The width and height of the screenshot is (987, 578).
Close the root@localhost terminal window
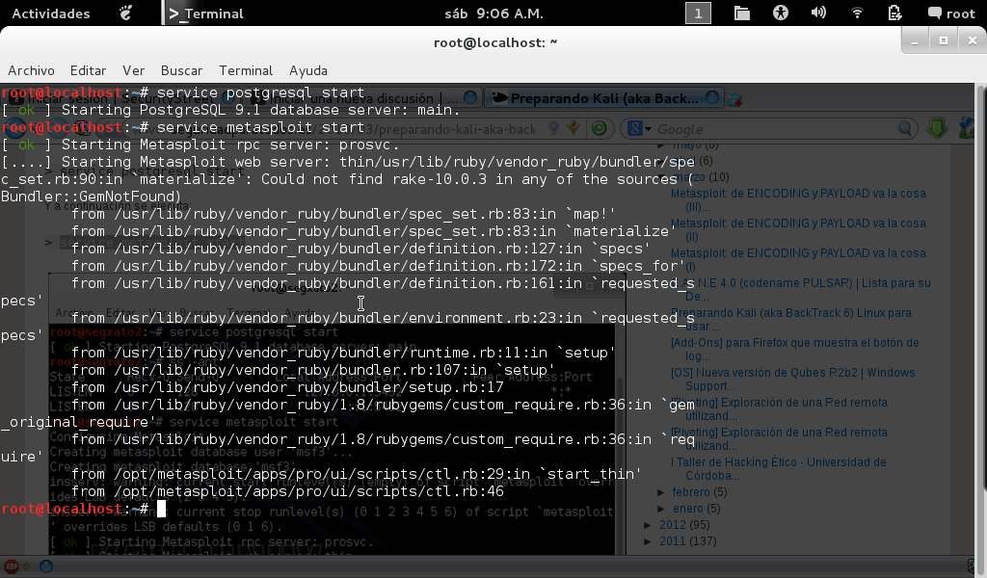coord(972,40)
